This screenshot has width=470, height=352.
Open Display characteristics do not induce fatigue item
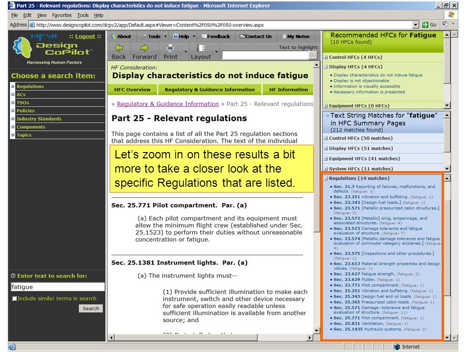[377, 75]
